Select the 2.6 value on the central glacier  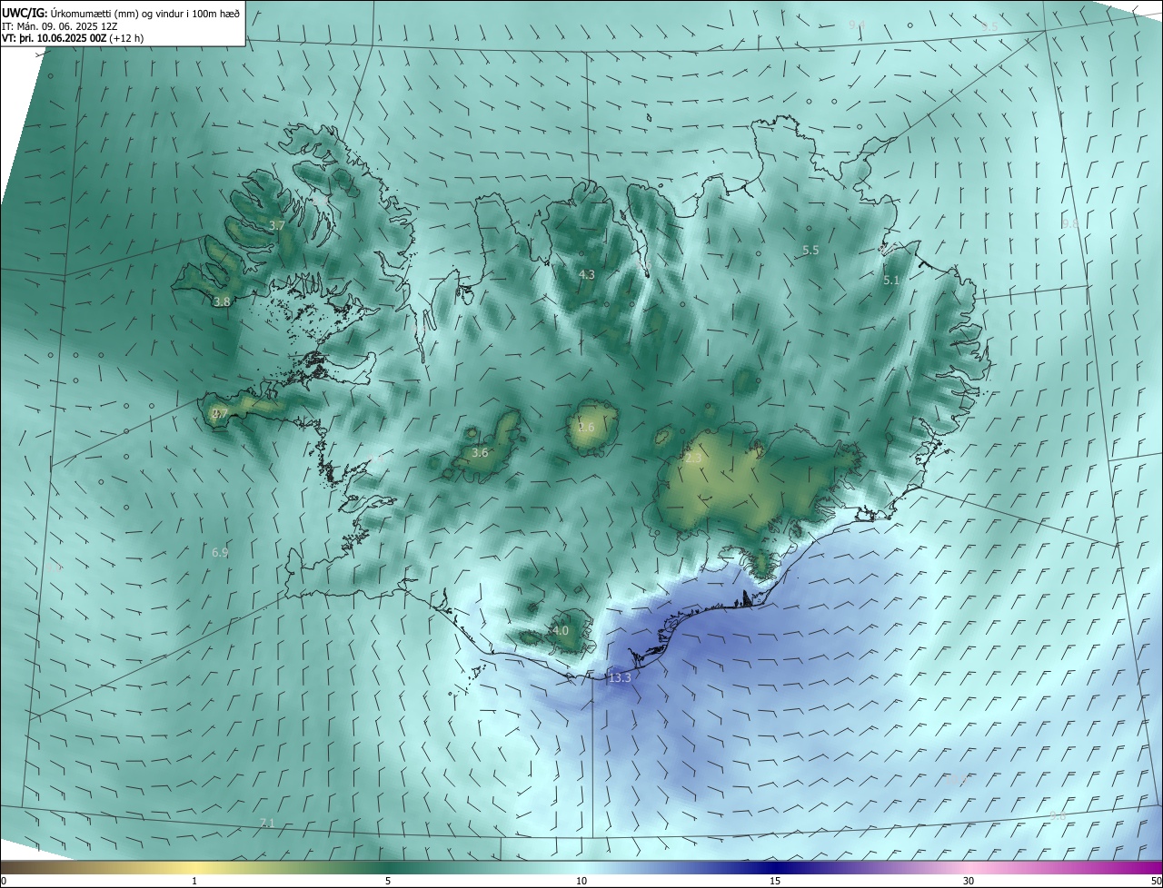tap(586, 427)
